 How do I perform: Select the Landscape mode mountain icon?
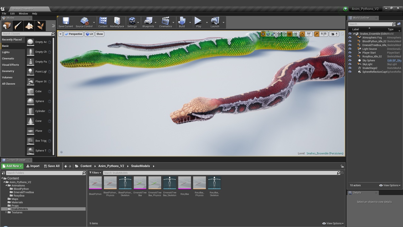click(29, 26)
